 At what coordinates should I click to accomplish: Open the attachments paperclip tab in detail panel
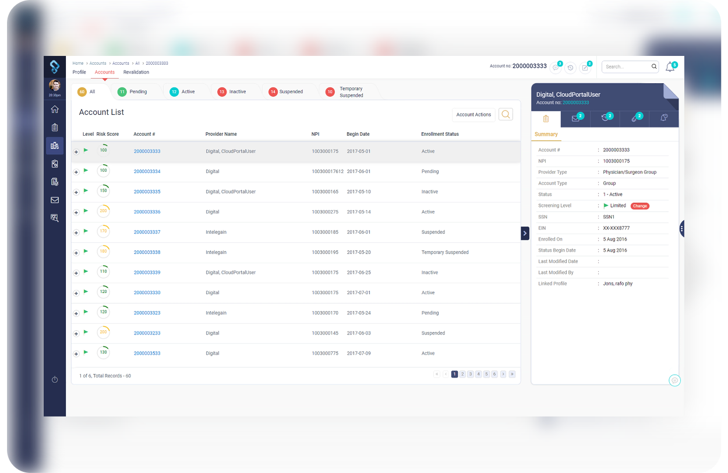tap(635, 118)
